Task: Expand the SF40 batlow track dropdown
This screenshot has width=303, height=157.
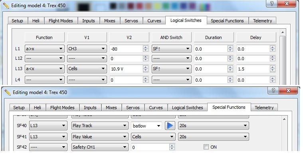Action: tap(147, 126)
